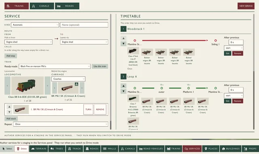Set After previous seconds for Woodstack 1
Screen dimensions: 259x154
click(236, 42)
